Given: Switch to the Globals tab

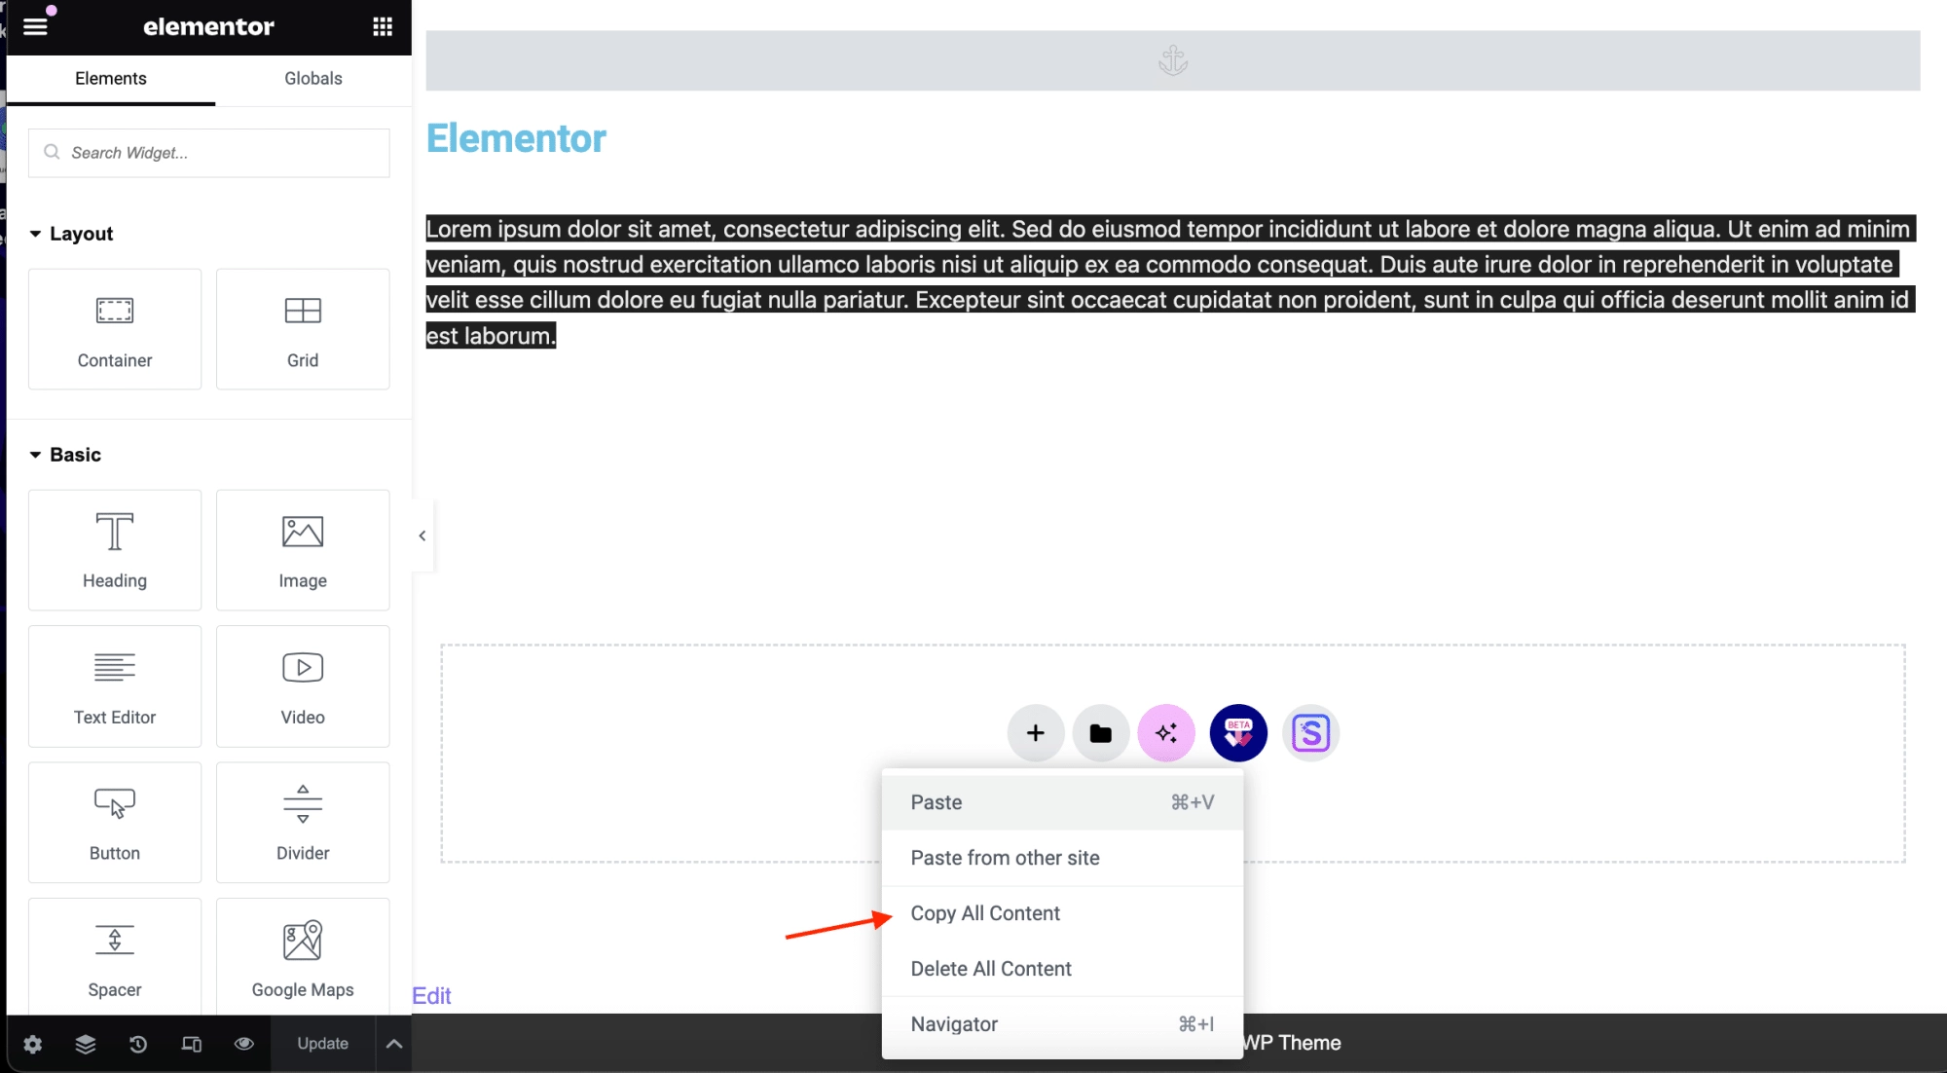Looking at the screenshot, I should tap(313, 78).
